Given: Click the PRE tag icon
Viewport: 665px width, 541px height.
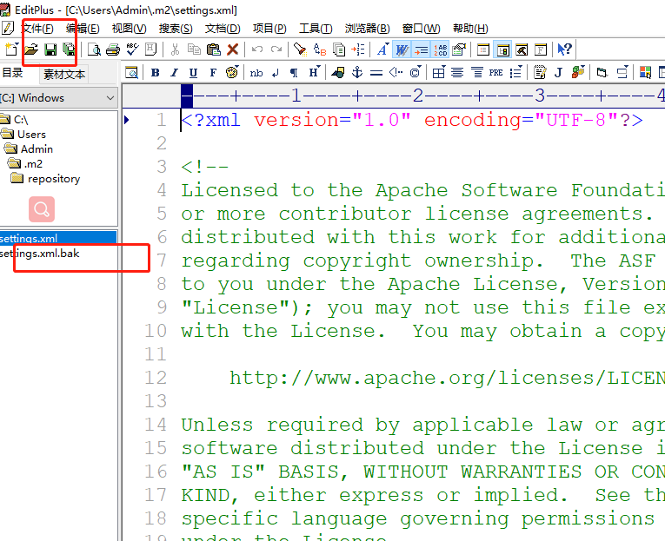Looking at the screenshot, I should (x=495, y=73).
